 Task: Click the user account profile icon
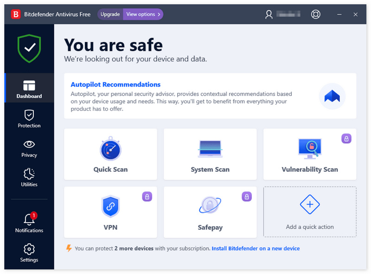(x=269, y=14)
